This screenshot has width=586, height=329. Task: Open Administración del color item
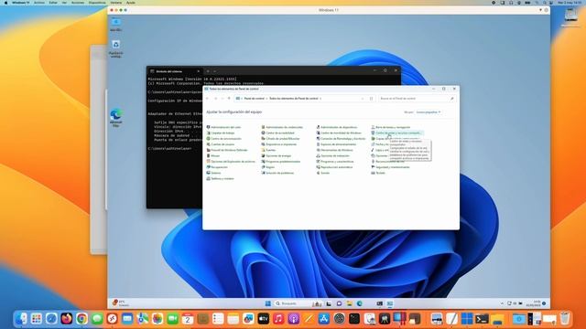click(x=223, y=127)
